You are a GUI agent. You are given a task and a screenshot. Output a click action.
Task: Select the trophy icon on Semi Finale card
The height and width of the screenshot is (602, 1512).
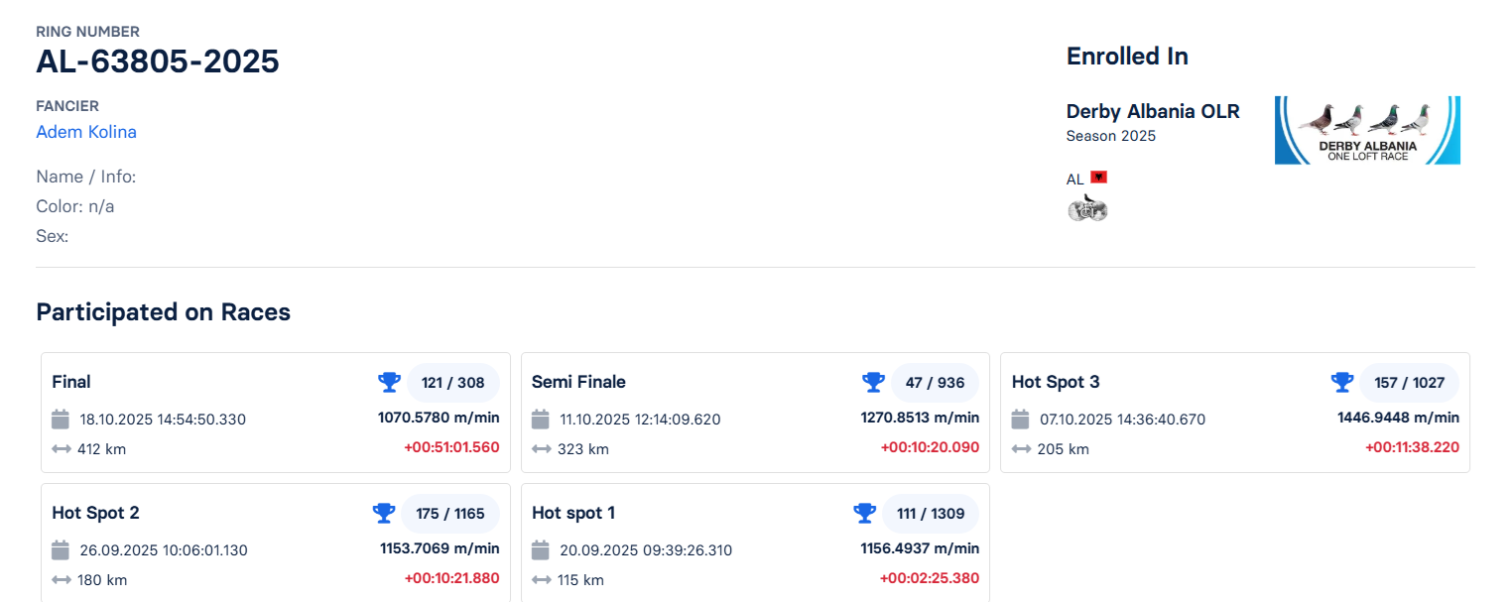pos(873,382)
